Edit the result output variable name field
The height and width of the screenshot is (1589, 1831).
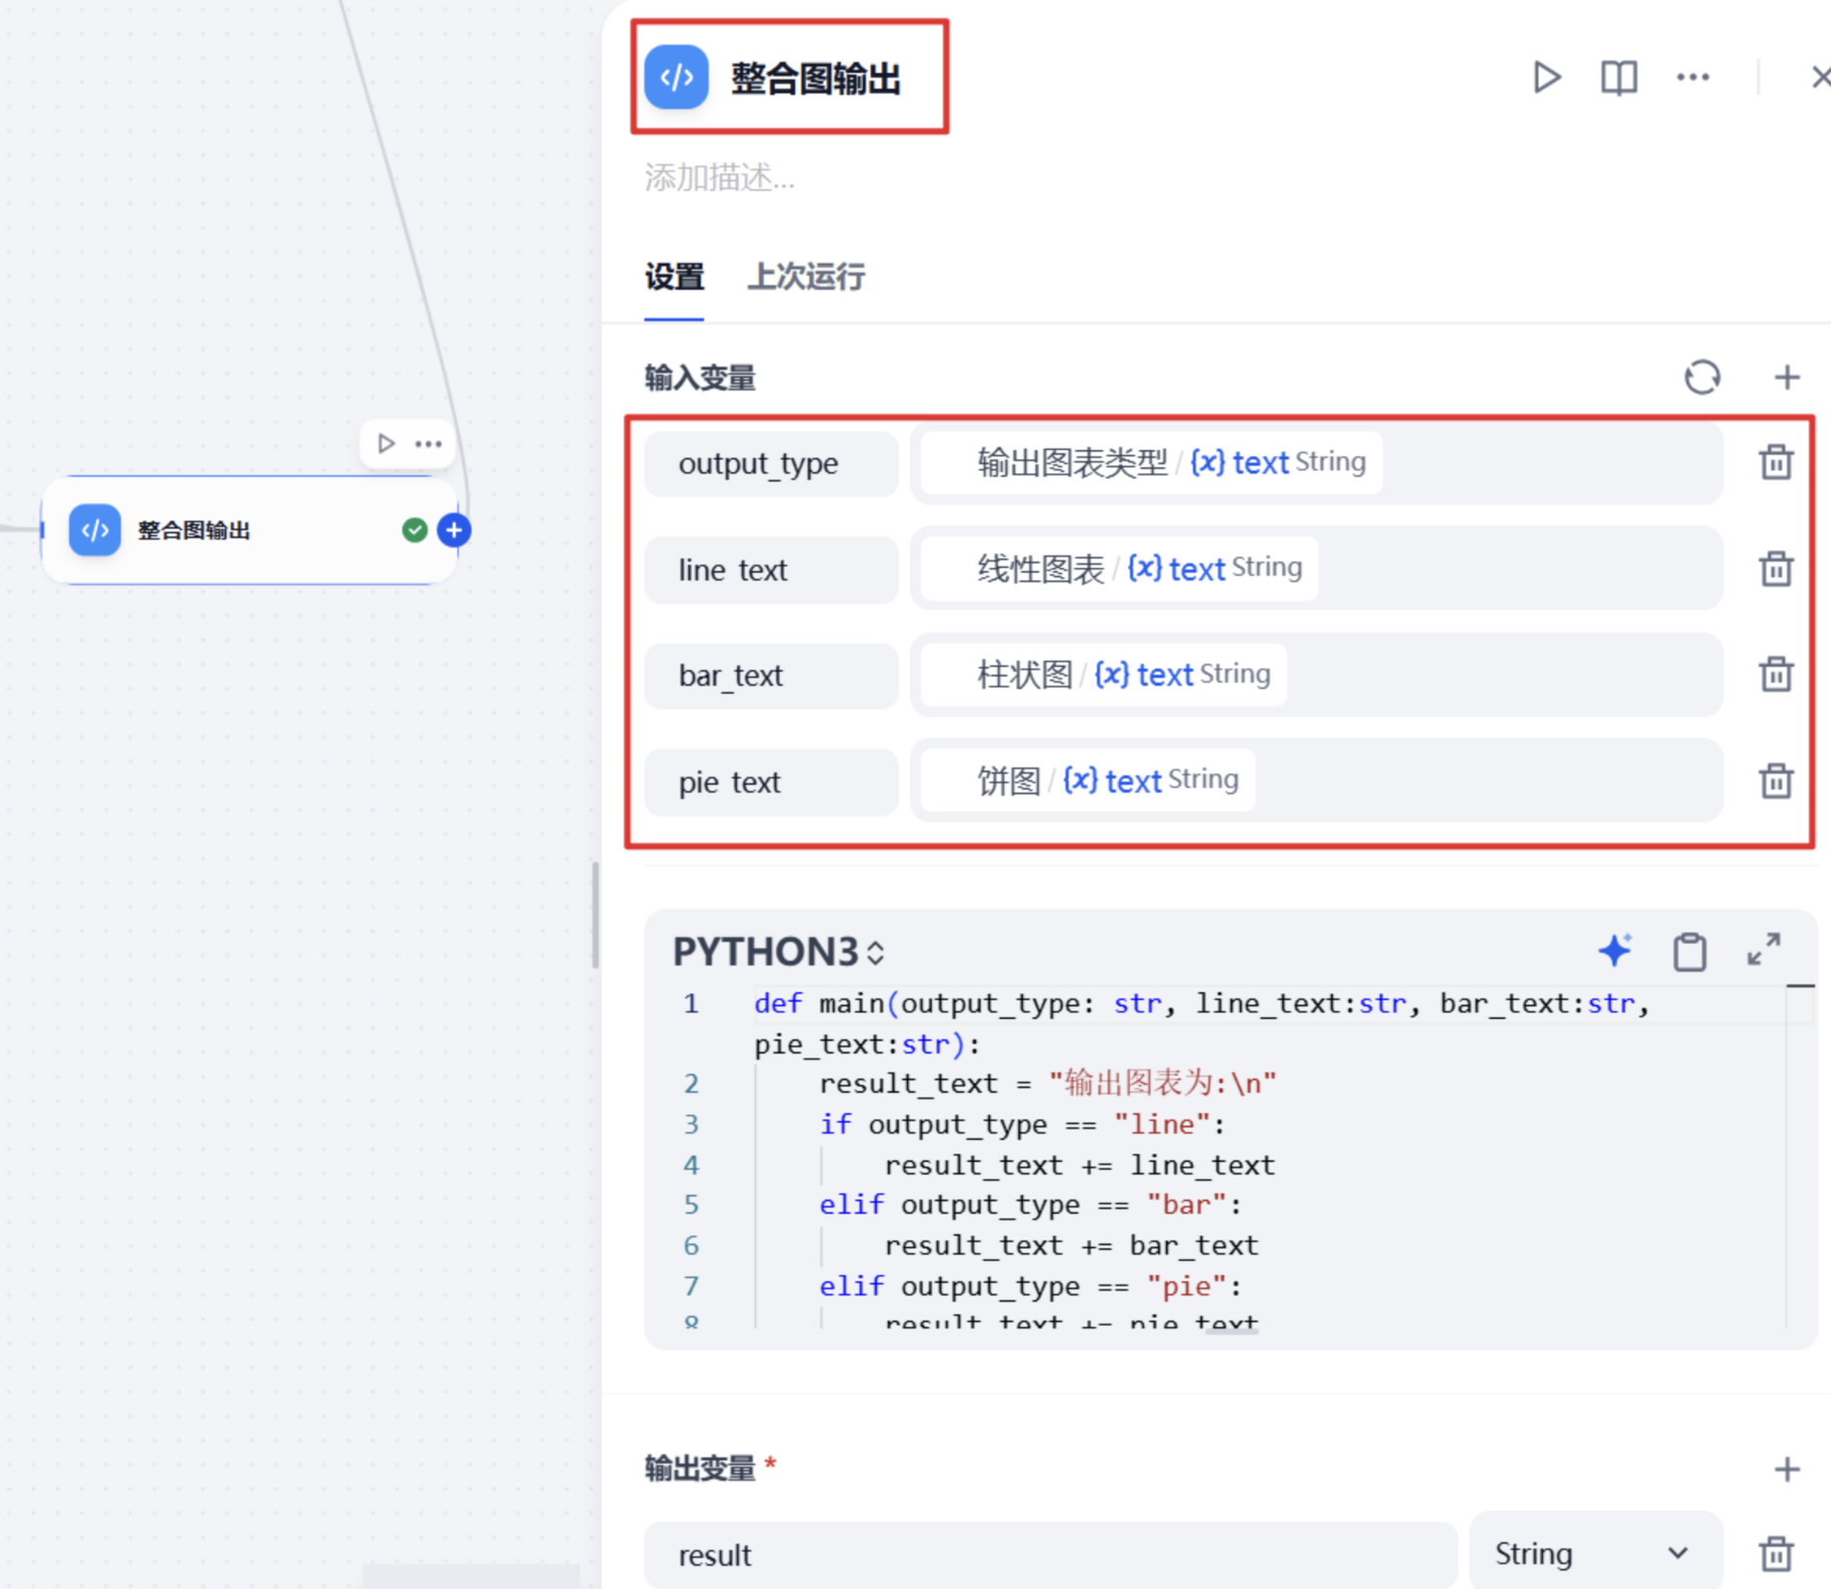coord(1051,1555)
